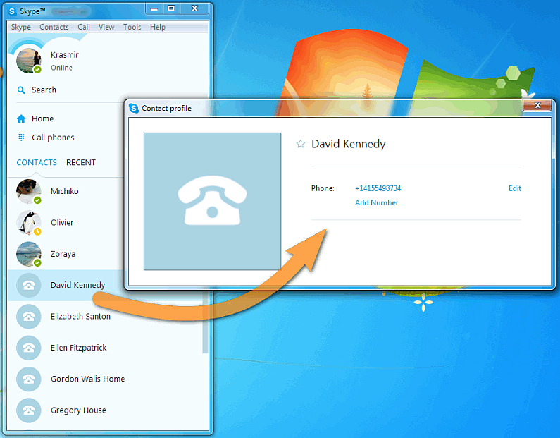This screenshot has width=560, height=438.
Task: Select contact Michiko
Action: click(x=64, y=191)
